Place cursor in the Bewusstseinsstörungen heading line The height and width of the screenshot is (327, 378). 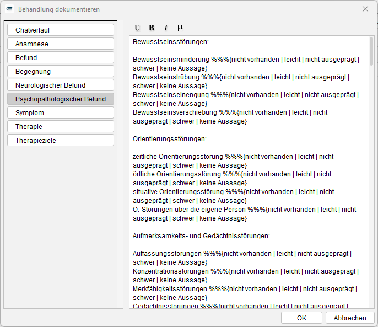pyautogui.click(x=171, y=42)
